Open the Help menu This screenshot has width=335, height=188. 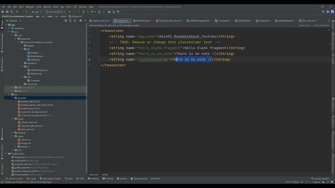tap(91, 7)
